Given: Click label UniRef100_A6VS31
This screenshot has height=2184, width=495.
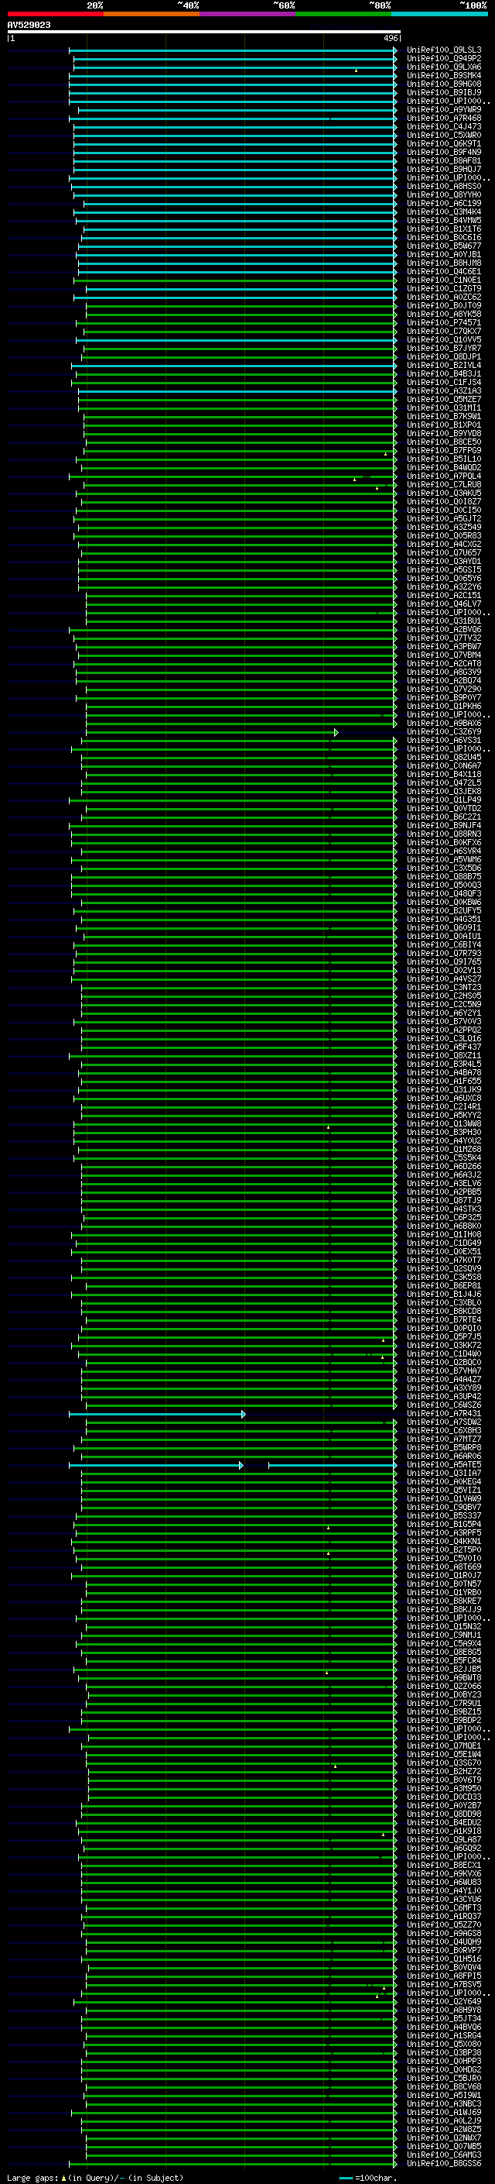Looking at the screenshot, I should (x=443, y=741).
